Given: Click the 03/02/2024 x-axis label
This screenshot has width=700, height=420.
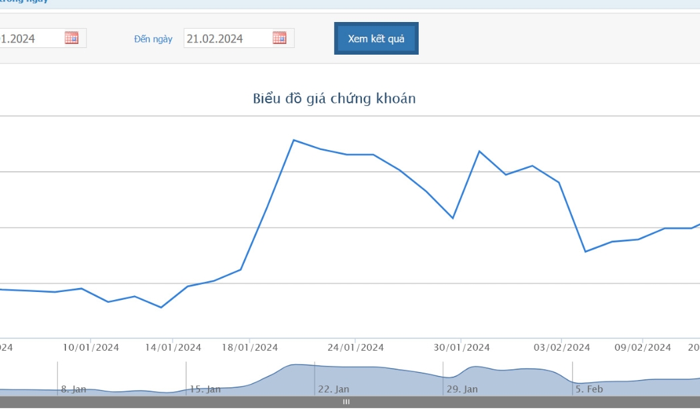Looking at the screenshot, I should [561, 347].
